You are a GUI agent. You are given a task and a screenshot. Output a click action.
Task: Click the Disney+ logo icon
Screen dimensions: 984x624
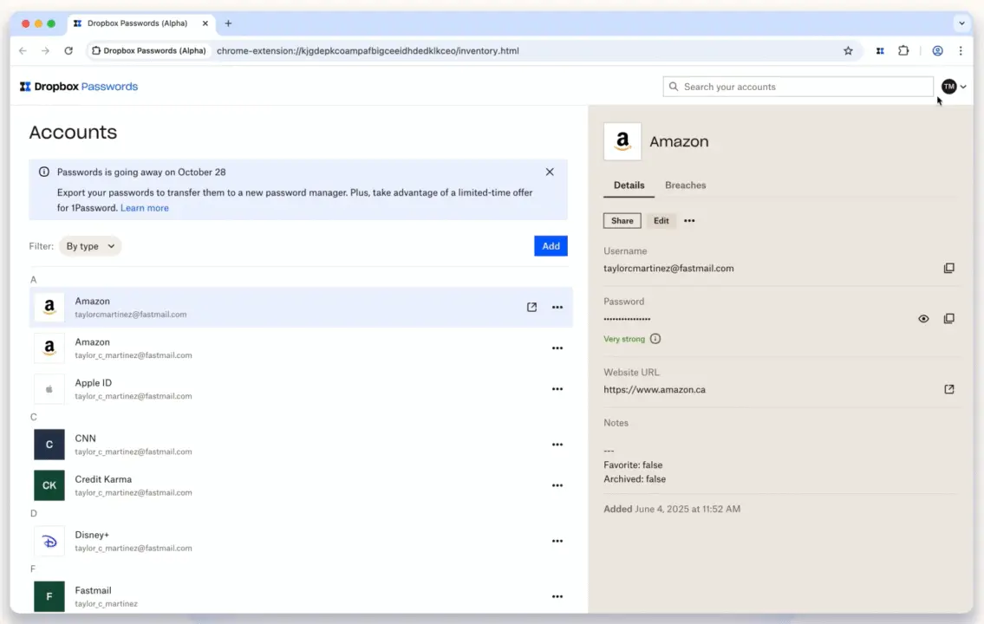coord(49,541)
